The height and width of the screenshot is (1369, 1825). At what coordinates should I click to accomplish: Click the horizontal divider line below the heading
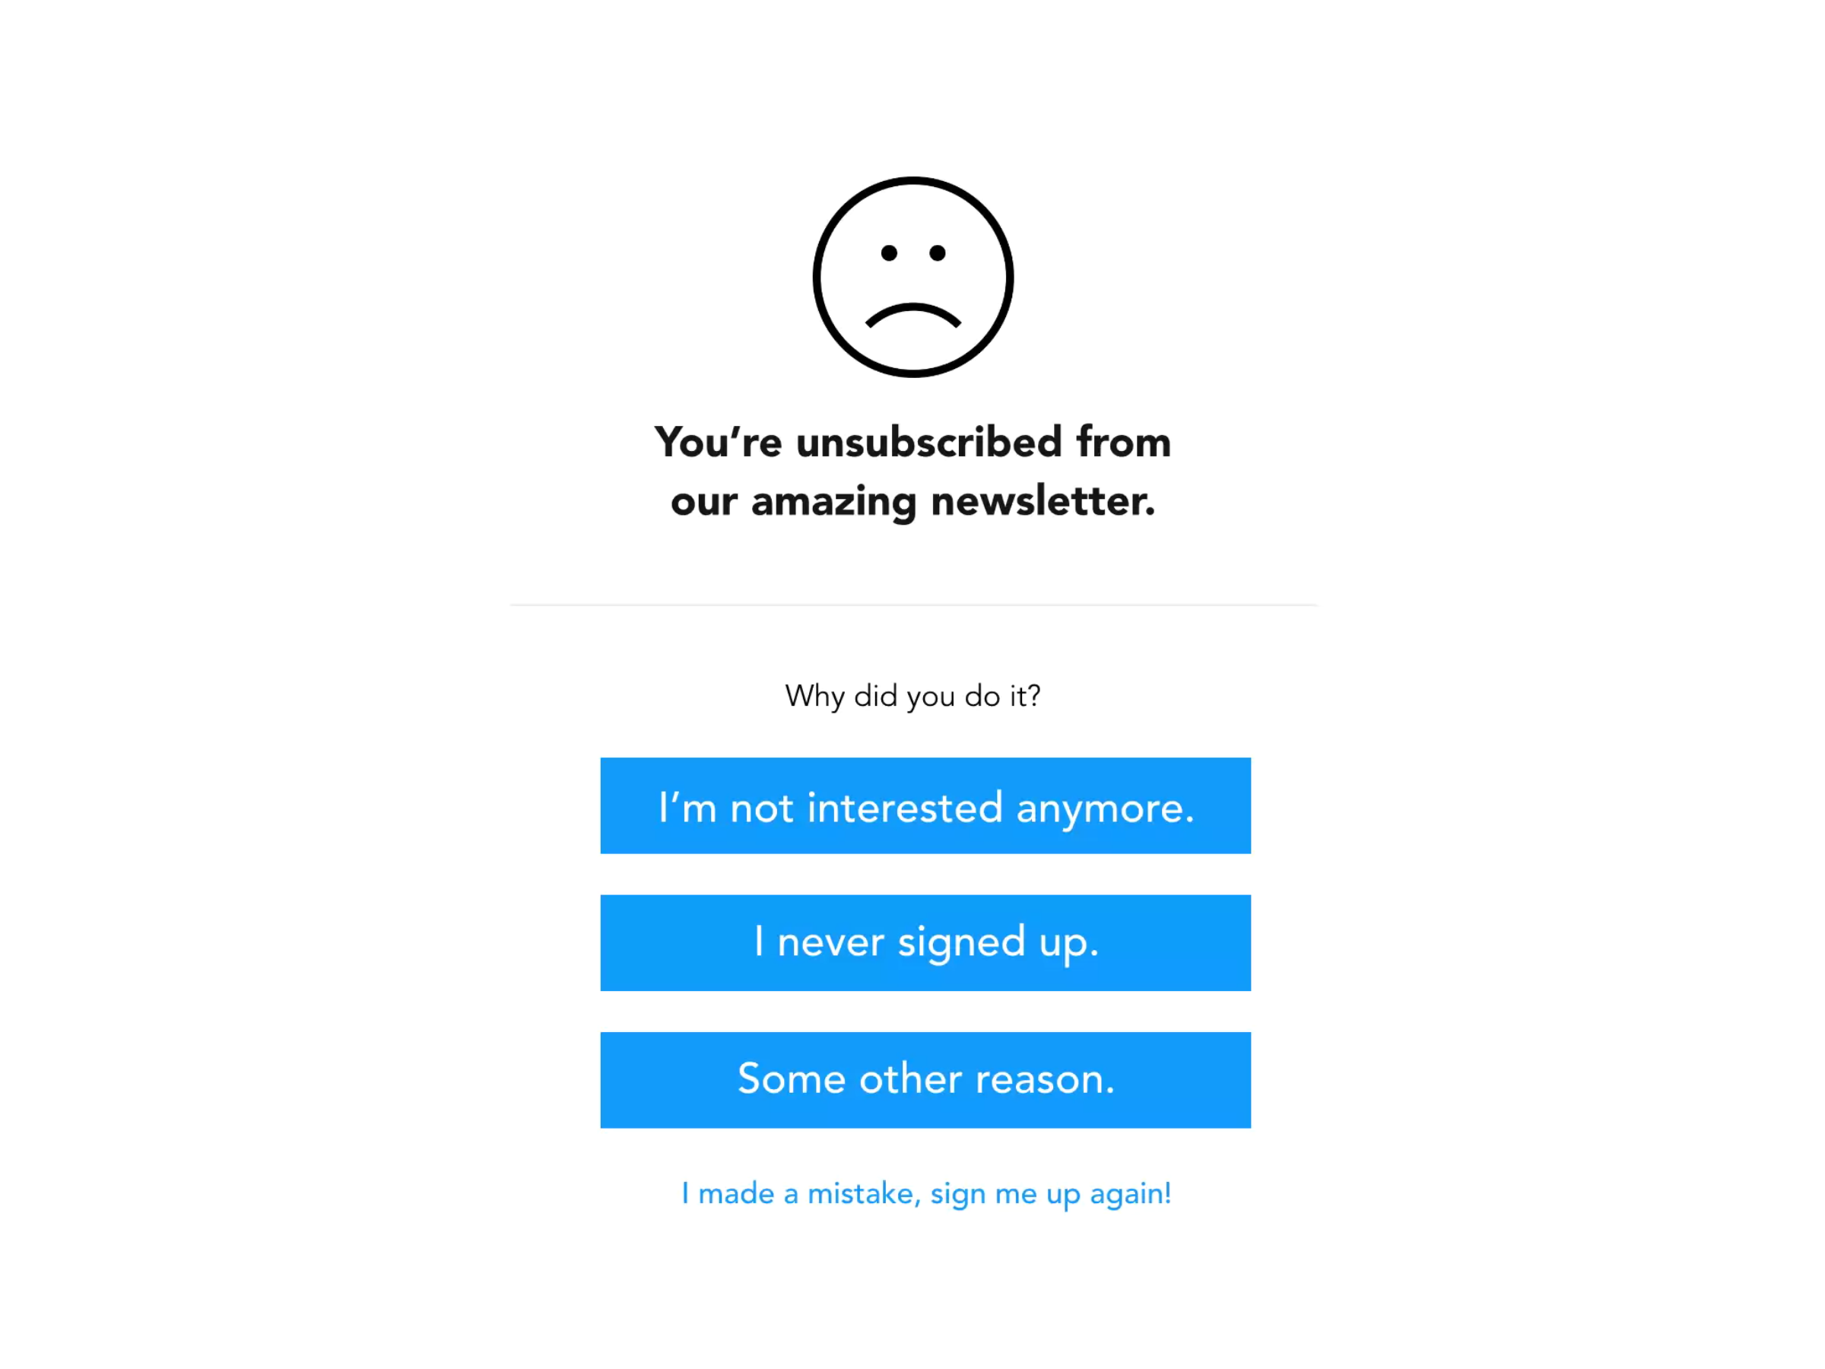pyautogui.click(x=912, y=605)
